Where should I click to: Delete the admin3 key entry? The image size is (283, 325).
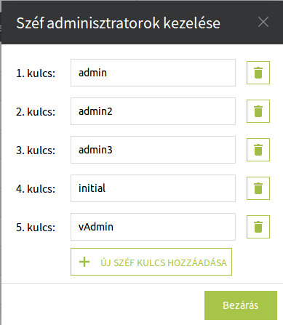pyautogui.click(x=258, y=150)
